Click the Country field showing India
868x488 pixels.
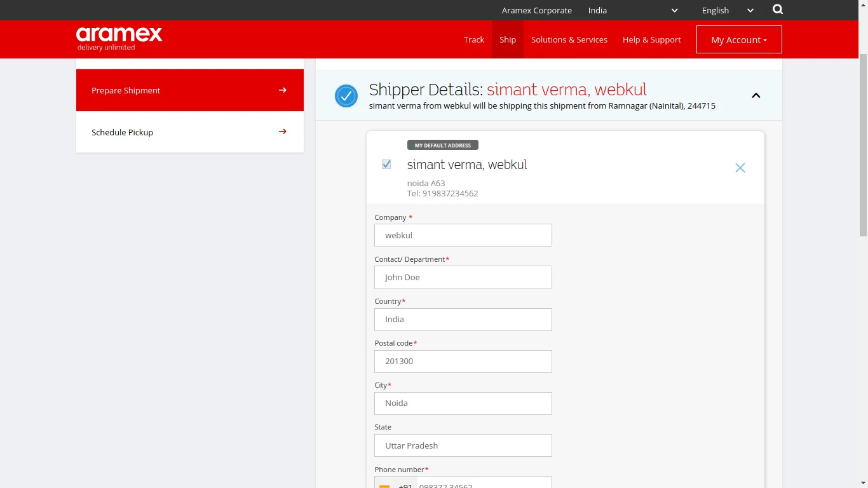pyautogui.click(x=463, y=319)
